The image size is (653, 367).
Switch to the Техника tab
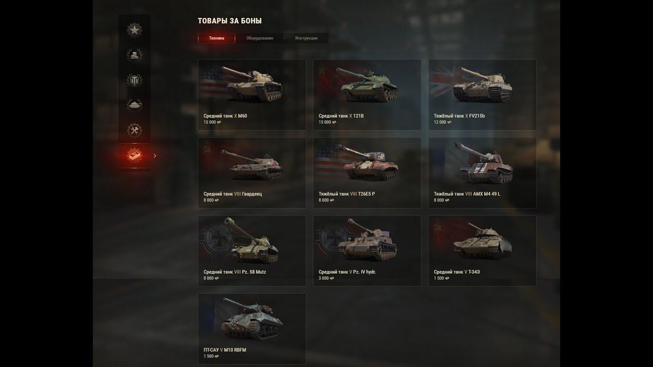216,38
